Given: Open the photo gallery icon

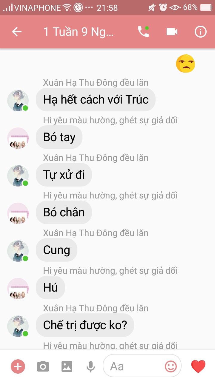Looking at the screenshot, I should 67,366.
